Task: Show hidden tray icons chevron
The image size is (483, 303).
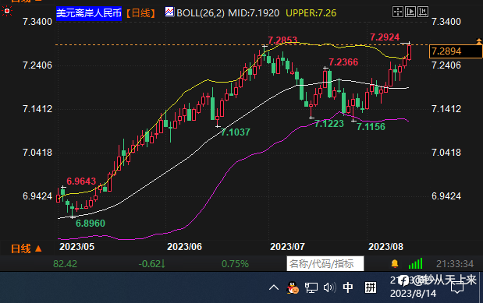Action: click(274, 288)
